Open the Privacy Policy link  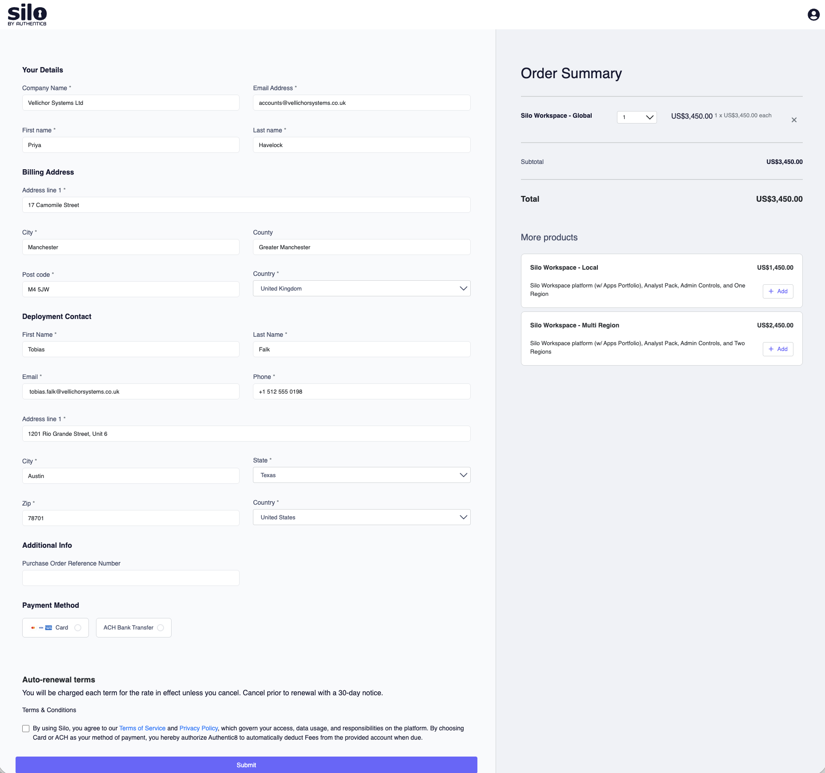coord(199,728)
